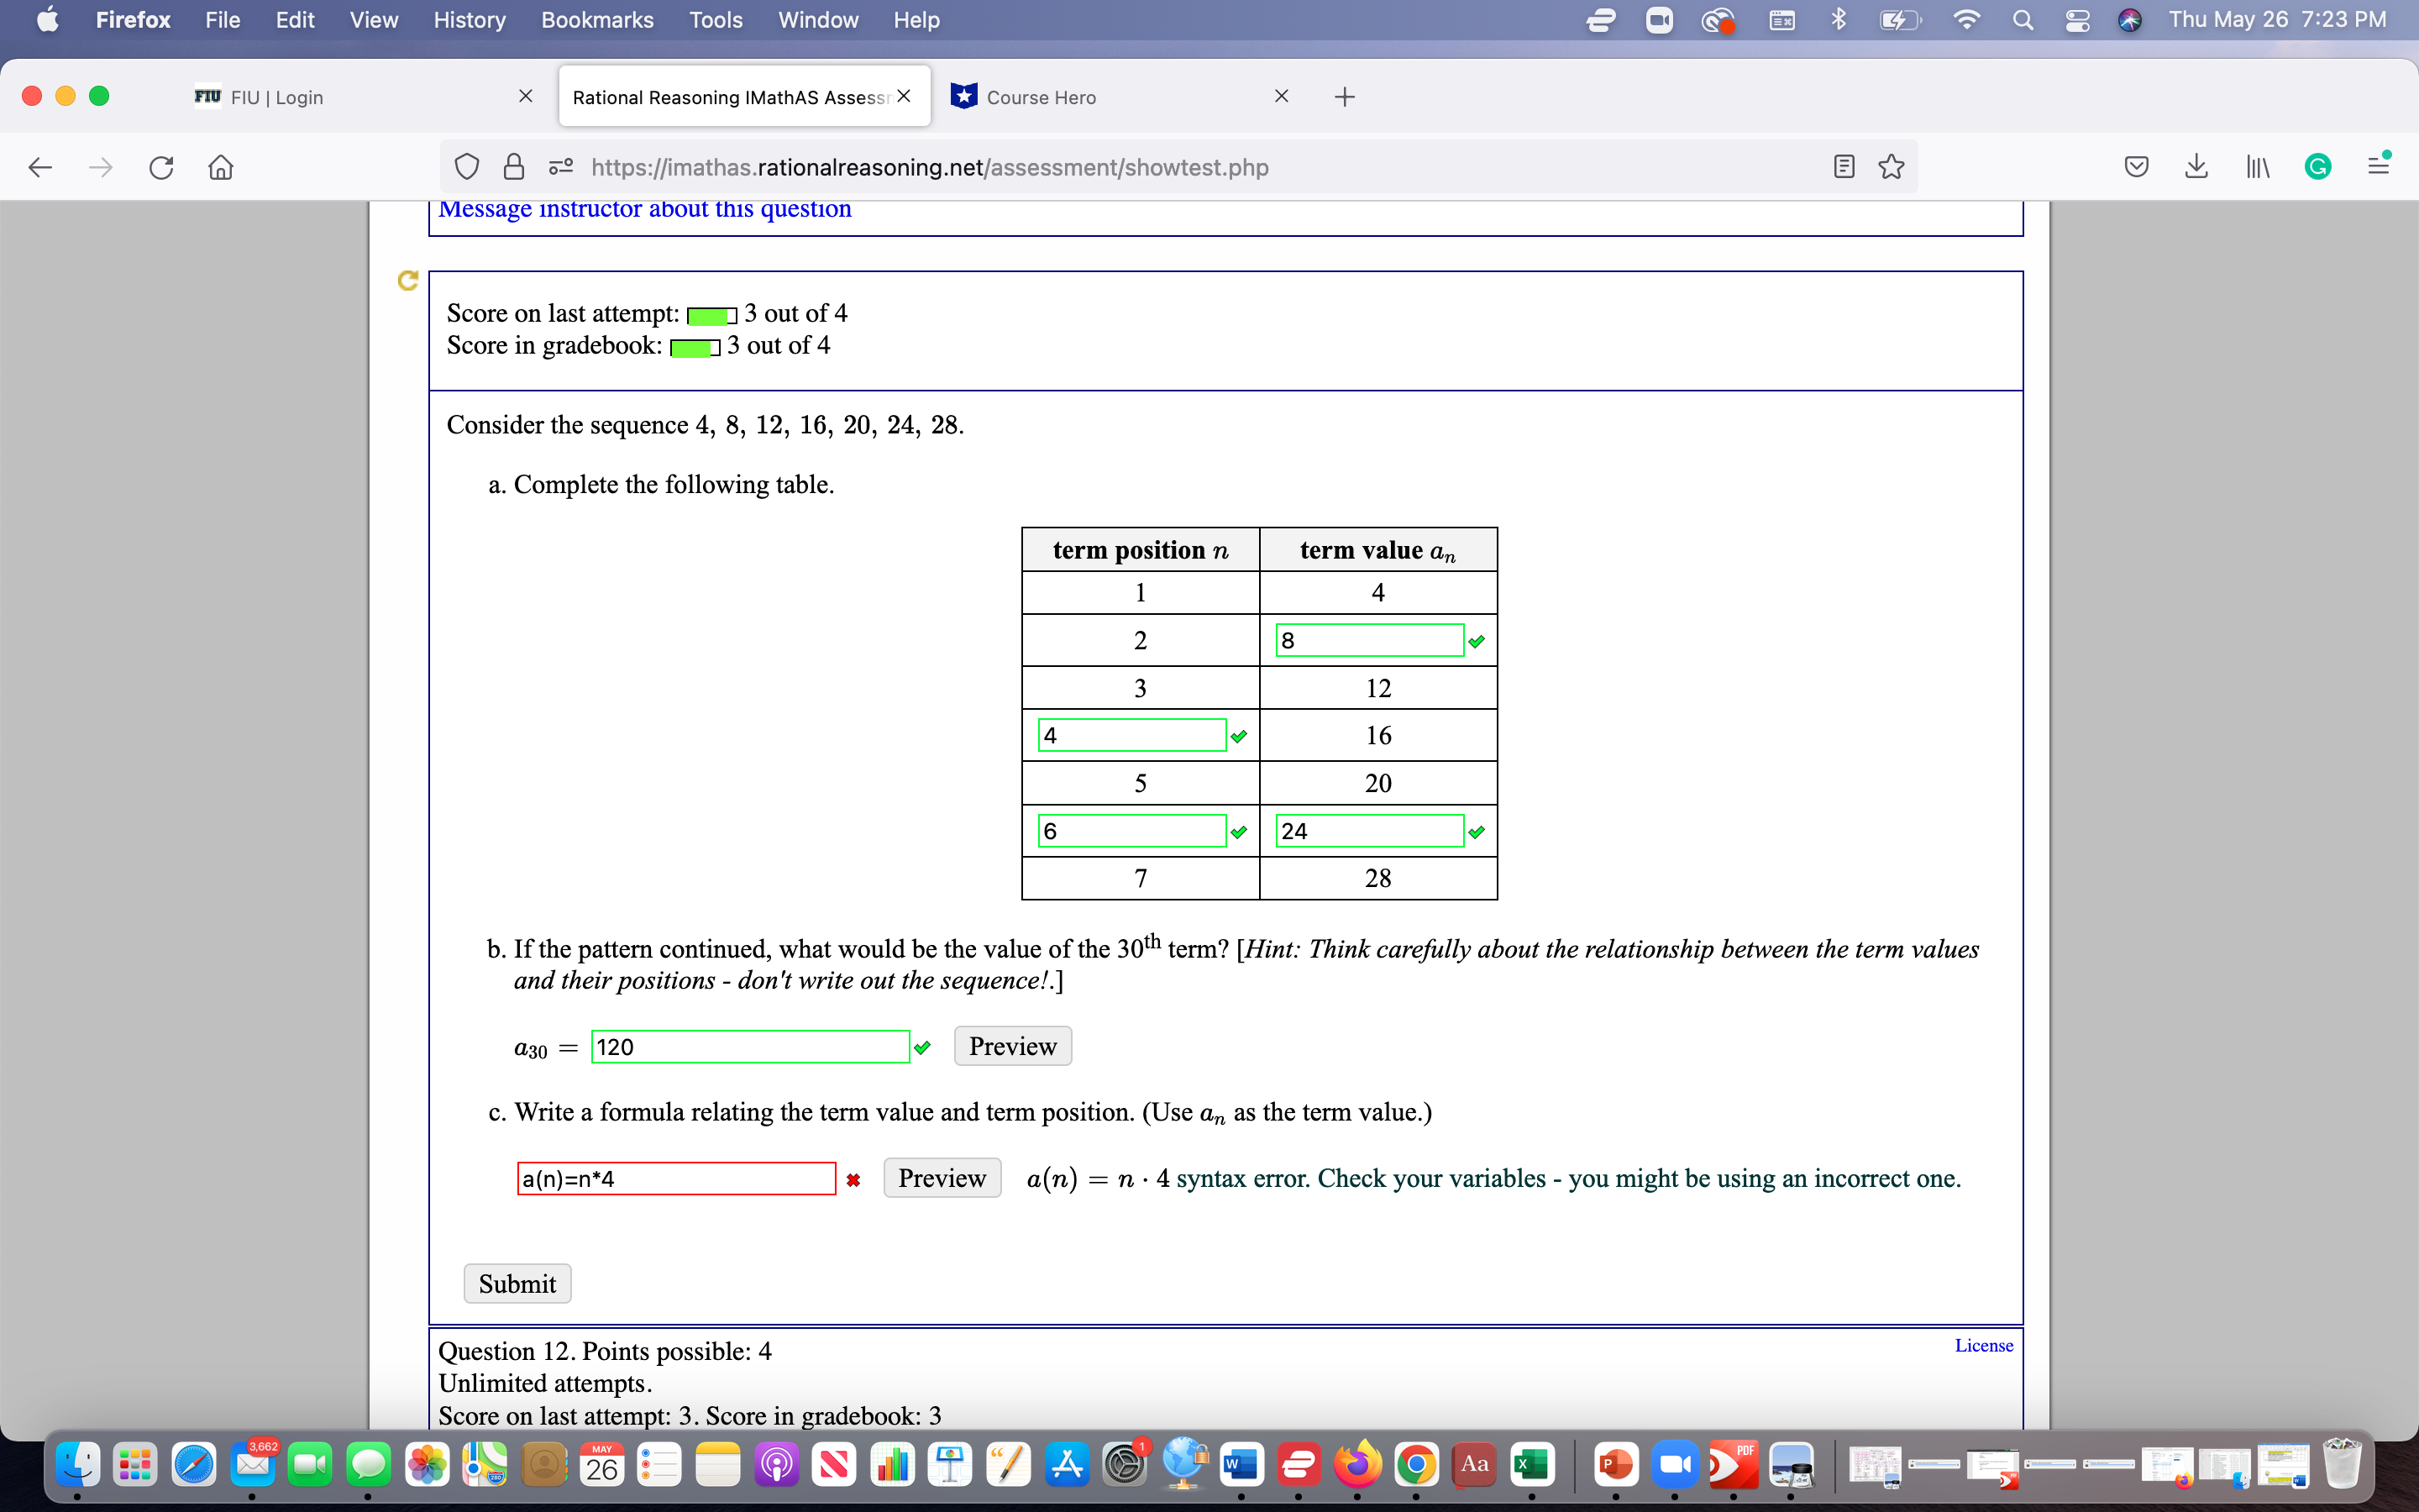Open the Bookmarks menu
Viewport: 2419px width, 1512px height.
pyautogui.click(x=596, y=19)
